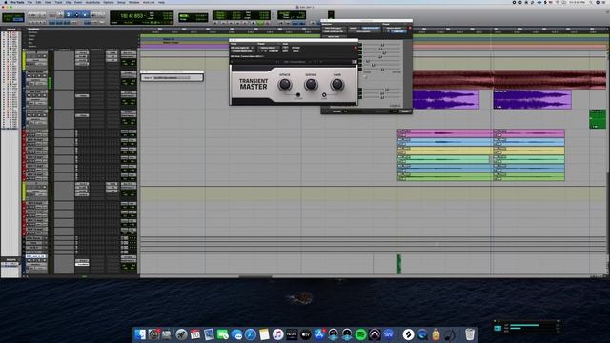The width and height of the screenshot is (610, 343).
Task: Launch Spotify from the Dock
Action: point(360,334)
